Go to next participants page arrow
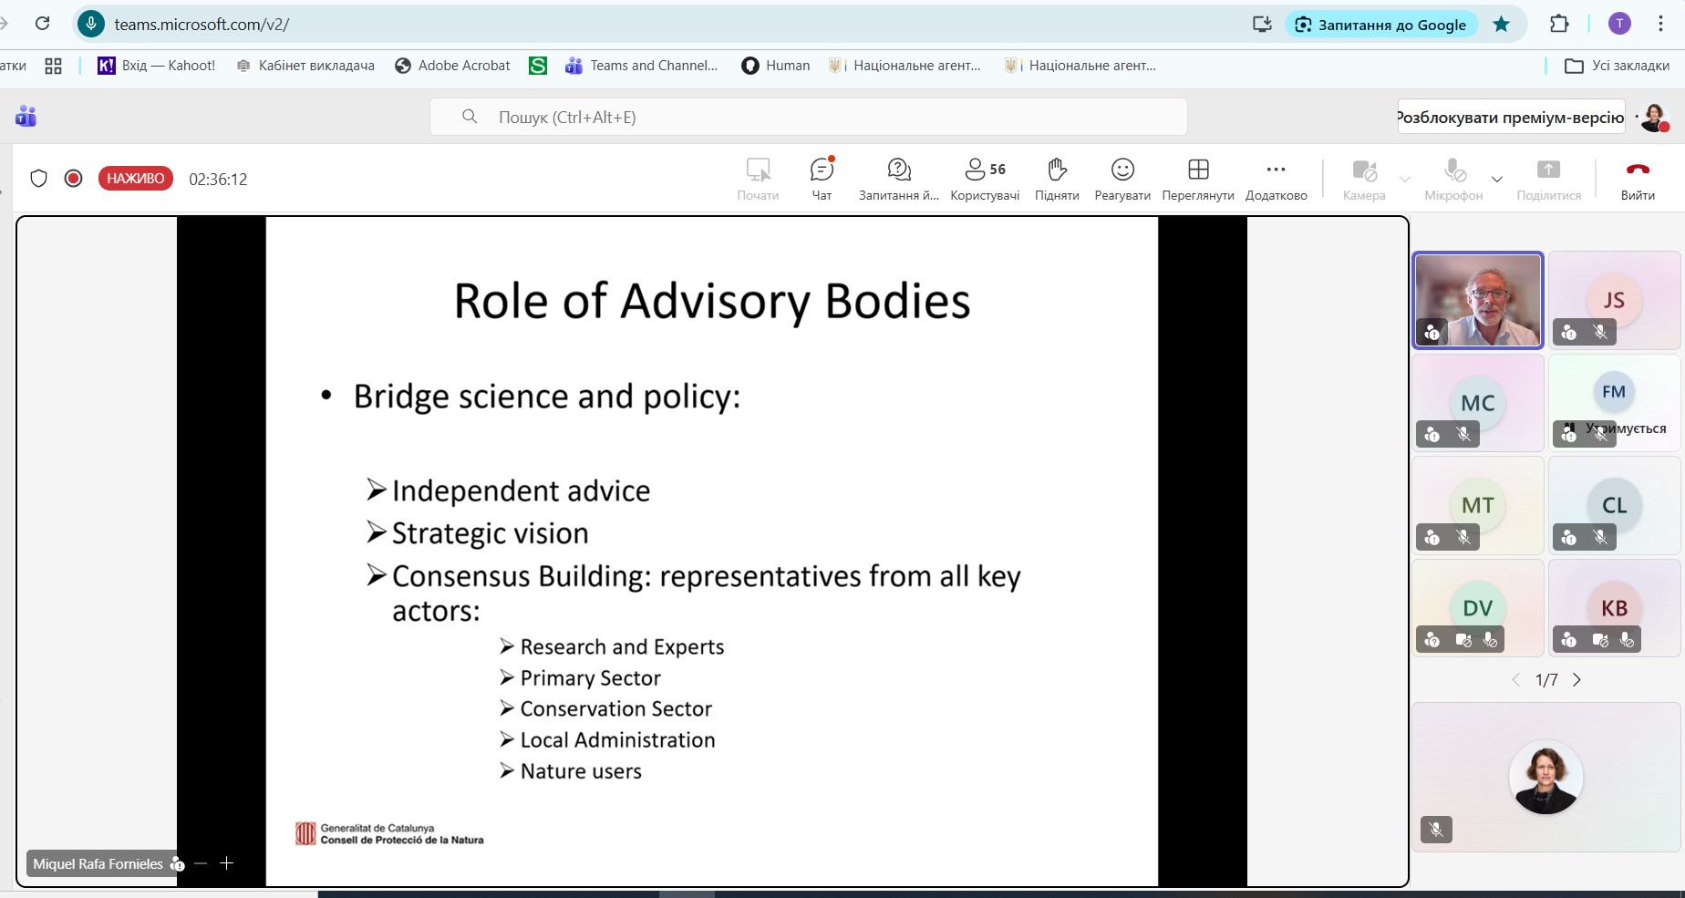1685x898 pixels. 1576,680
